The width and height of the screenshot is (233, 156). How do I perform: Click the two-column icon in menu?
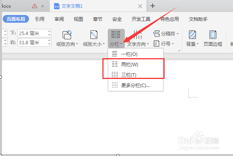click(x=115, y=64)
